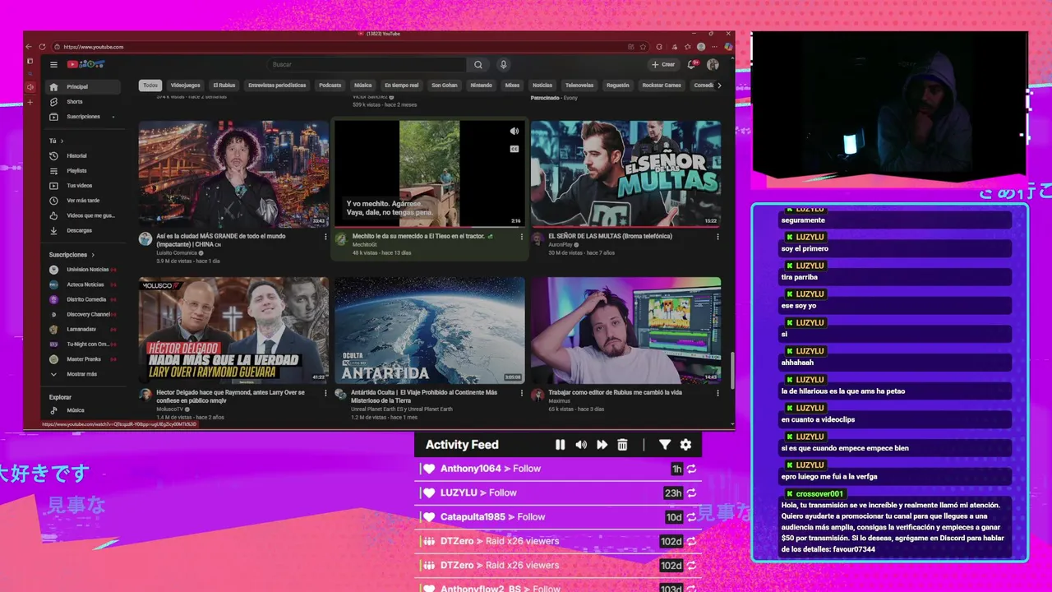Open Master Pranks subscription
Screen dimensions: 1052x592
pyautogui.click(x=84, y=359)
